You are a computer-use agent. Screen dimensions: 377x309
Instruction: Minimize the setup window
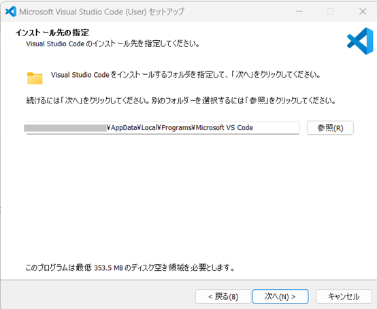click(299, 12)
